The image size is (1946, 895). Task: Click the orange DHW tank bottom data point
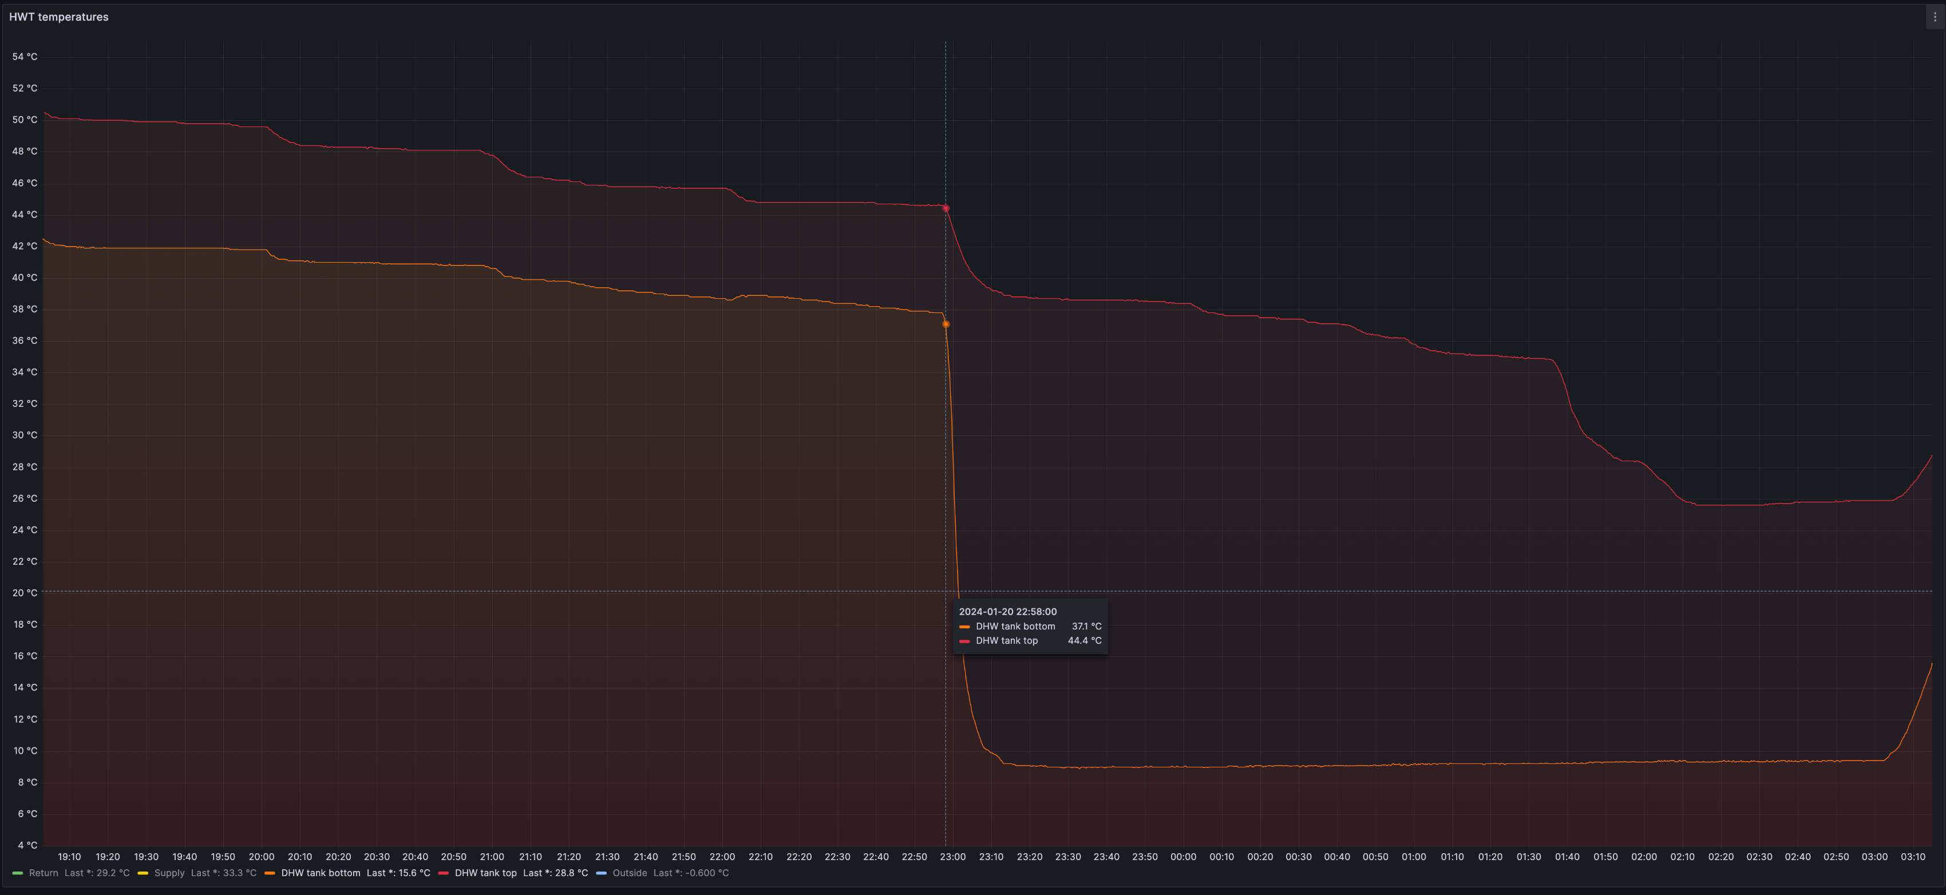(946, 324)
